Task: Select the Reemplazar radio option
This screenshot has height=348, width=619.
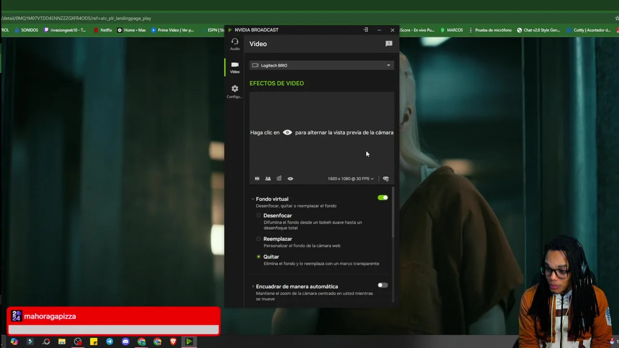Action: [x=259, y=239]
